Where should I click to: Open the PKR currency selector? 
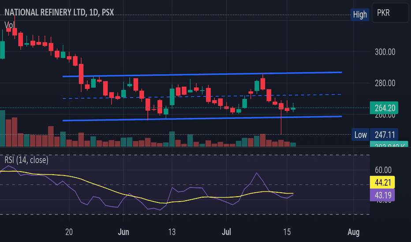coord(390,13)
